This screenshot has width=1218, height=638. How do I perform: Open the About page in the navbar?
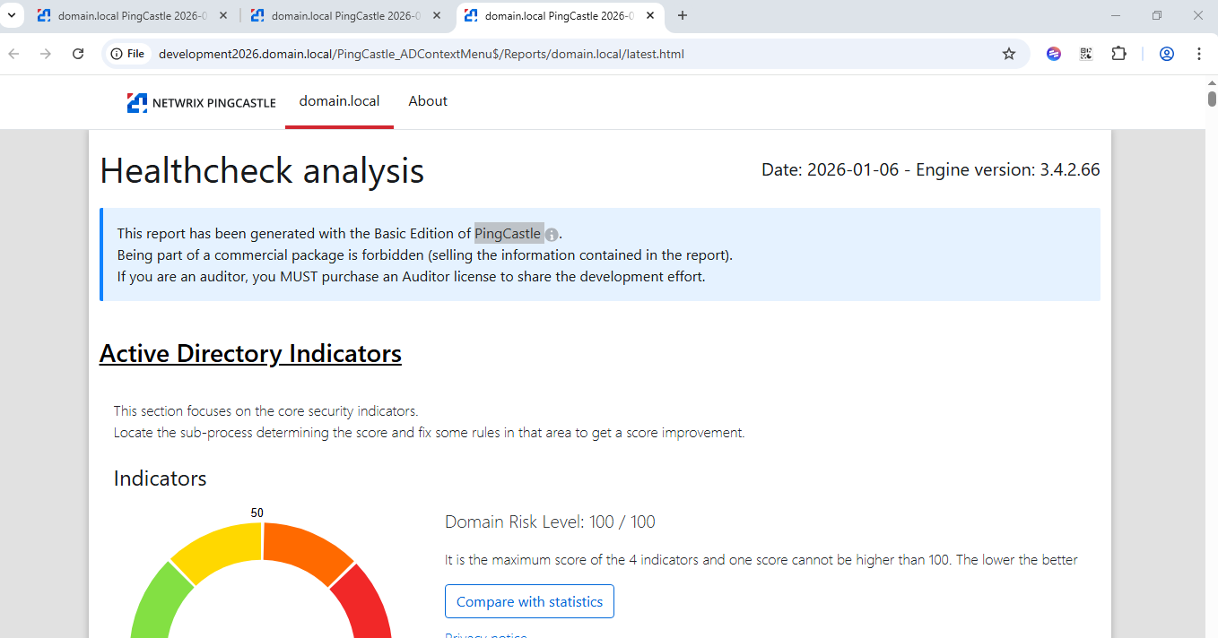[x=427, y=101]
